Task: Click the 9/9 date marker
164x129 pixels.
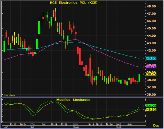Action: (129, 124)
